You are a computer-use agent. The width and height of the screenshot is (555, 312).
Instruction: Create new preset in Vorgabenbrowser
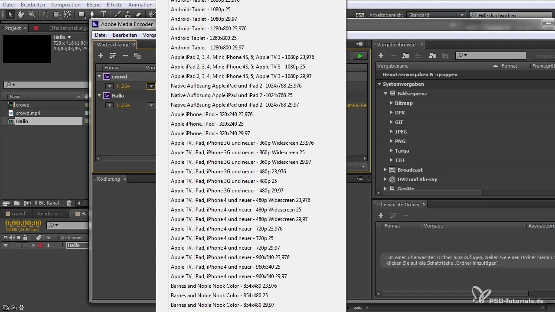[381, 56]
